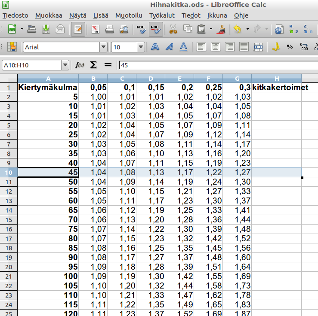Open the Styles and Formatting icon
Screen dimensions: 318x316
coord(12,47)
